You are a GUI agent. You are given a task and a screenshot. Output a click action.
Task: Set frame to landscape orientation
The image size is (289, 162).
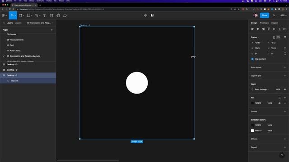pyautogui.click(x=278, y=37)
